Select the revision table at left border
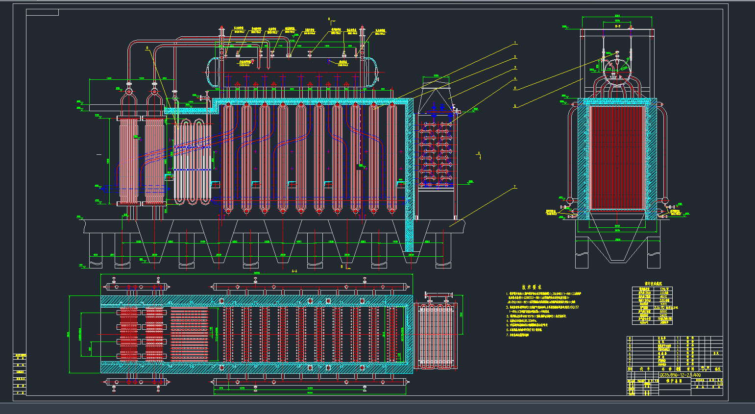 20,375
